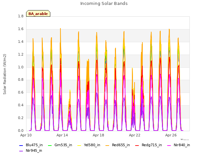This screenshot has height=157, width=209.
Task: Click the chart title Incoming Solar Bands
Action: [104, 4]
